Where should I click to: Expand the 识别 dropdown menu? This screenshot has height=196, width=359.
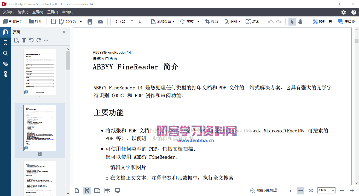pyautogui.click(x=239, y=22)
